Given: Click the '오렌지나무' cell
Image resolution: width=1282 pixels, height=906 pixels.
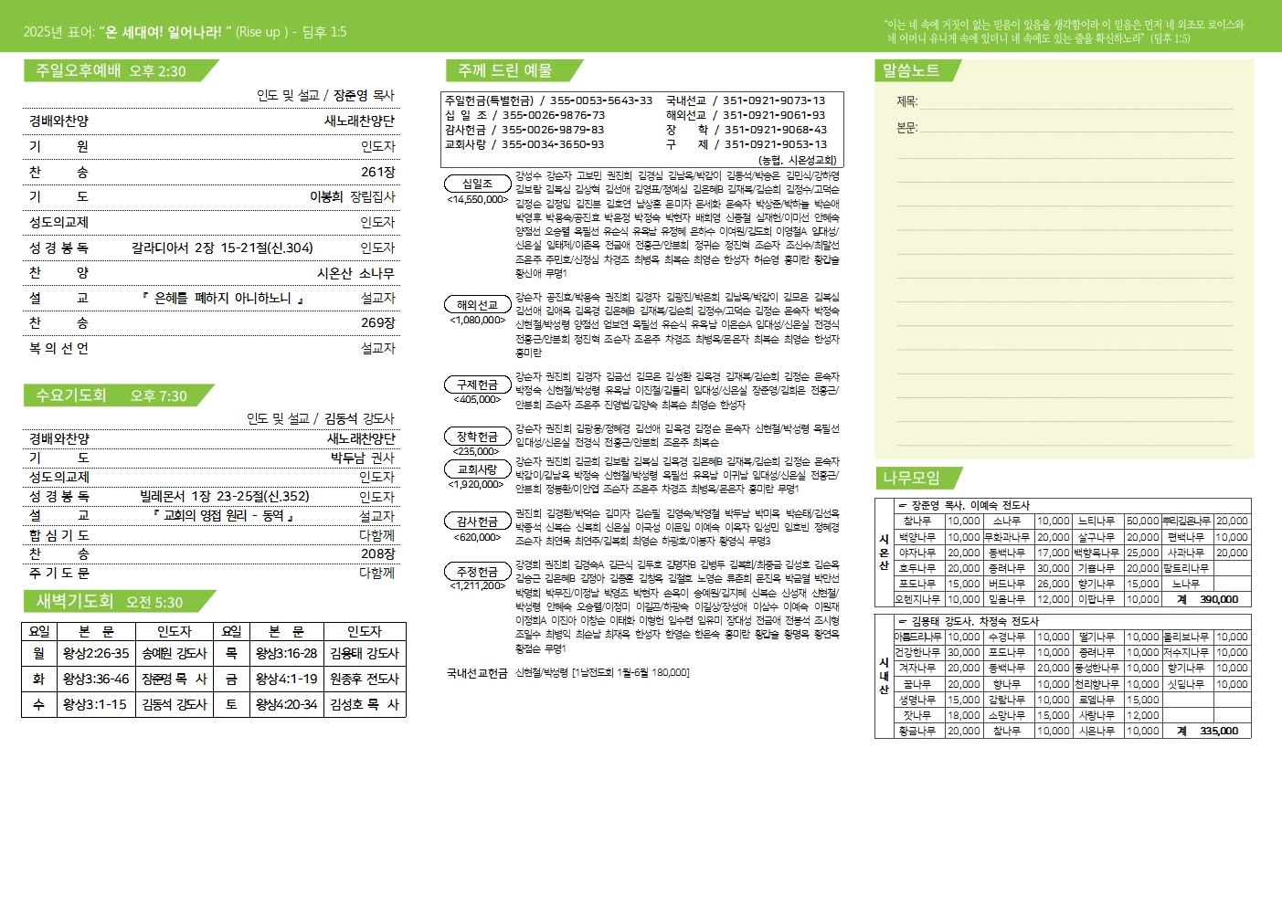Looking at the screenshot, I should [x=918, y=599].
